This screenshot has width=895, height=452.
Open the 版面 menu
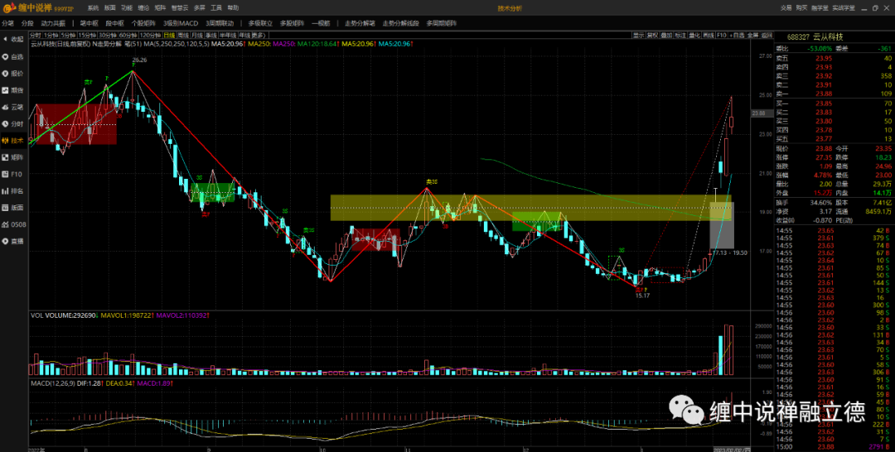coord(110,8)
